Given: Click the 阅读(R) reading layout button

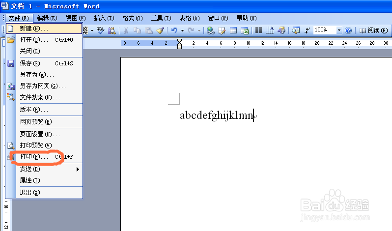Looking at the screenshot, I should point(373,30).
